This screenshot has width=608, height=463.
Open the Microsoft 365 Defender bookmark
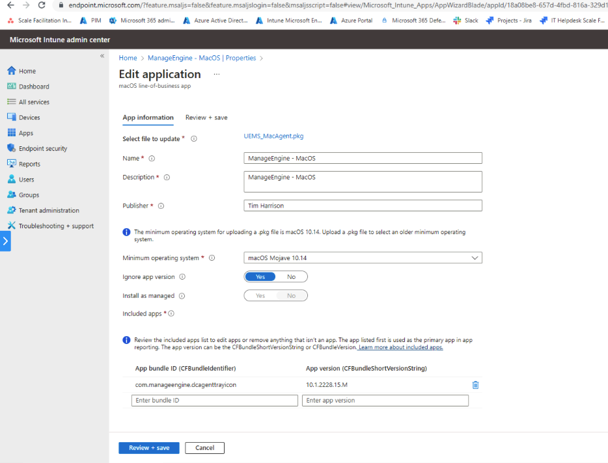tap(413, 21)
